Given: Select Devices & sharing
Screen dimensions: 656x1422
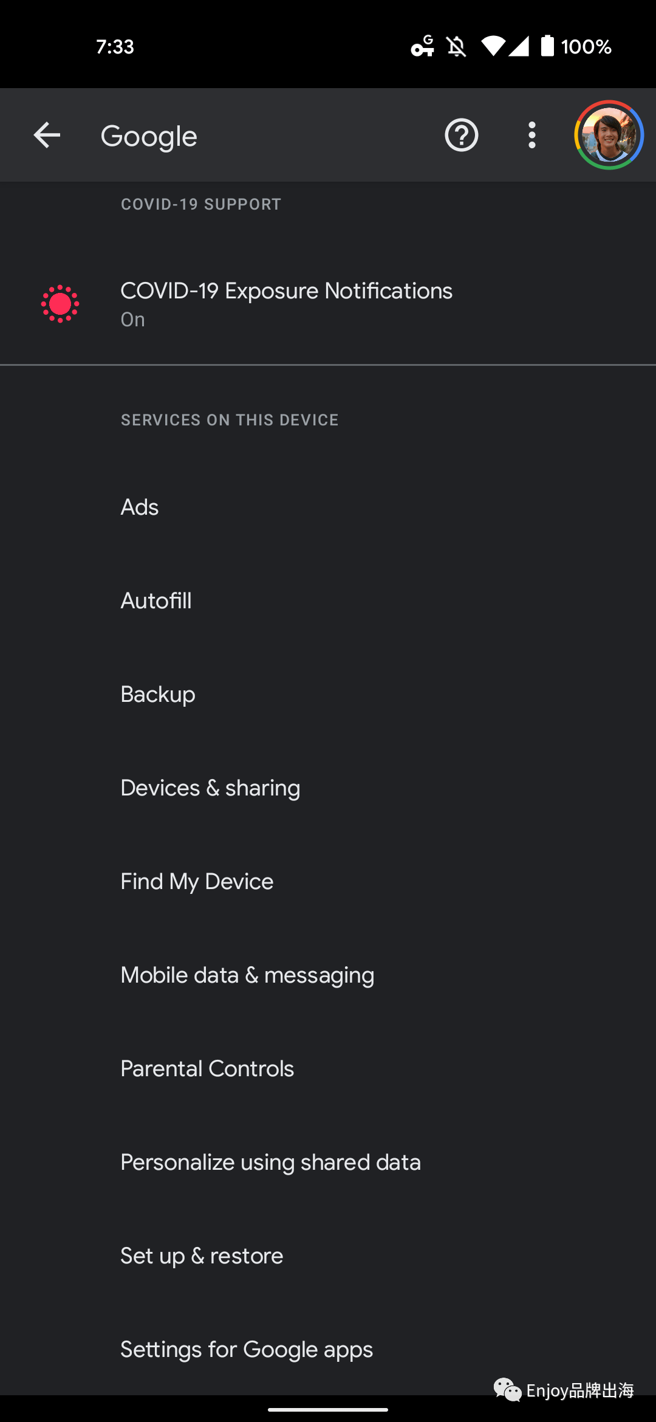Looking at the screenshot, I should click(328, 788).
